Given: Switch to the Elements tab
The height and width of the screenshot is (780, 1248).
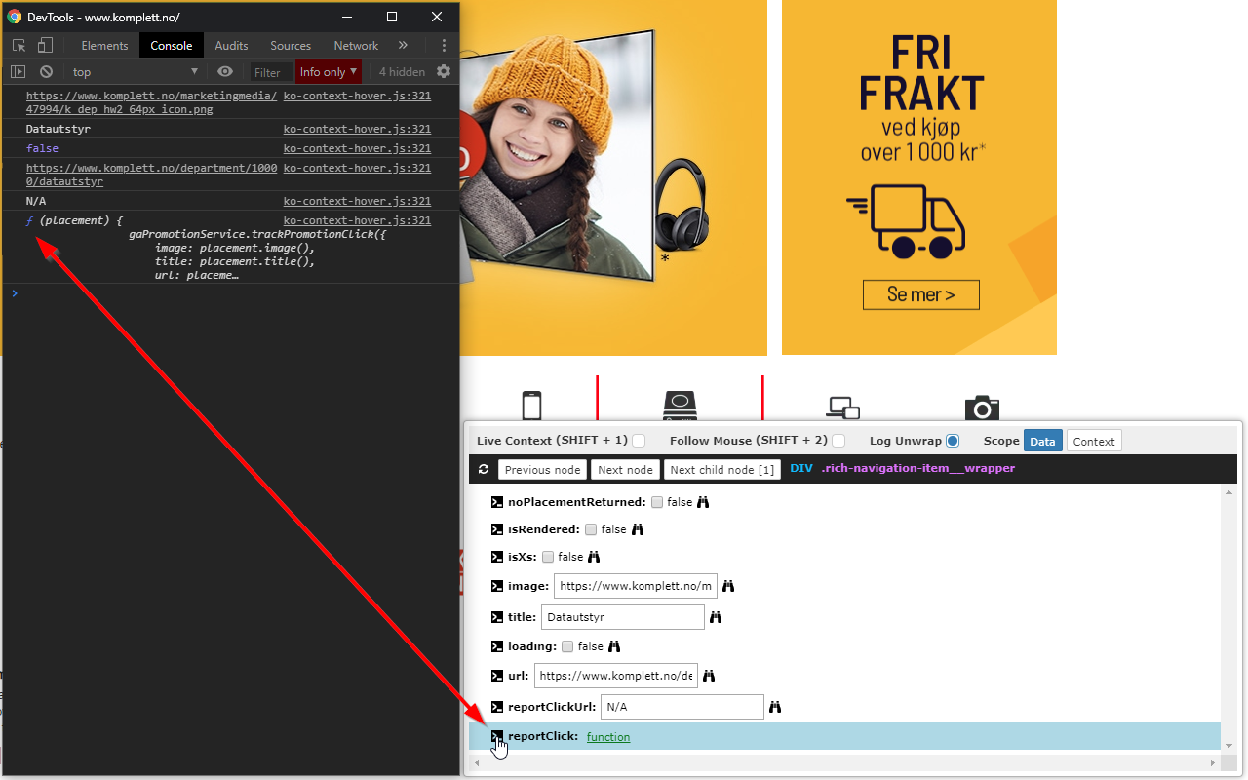Looking at the screenshot, I should tap(104, 46).
